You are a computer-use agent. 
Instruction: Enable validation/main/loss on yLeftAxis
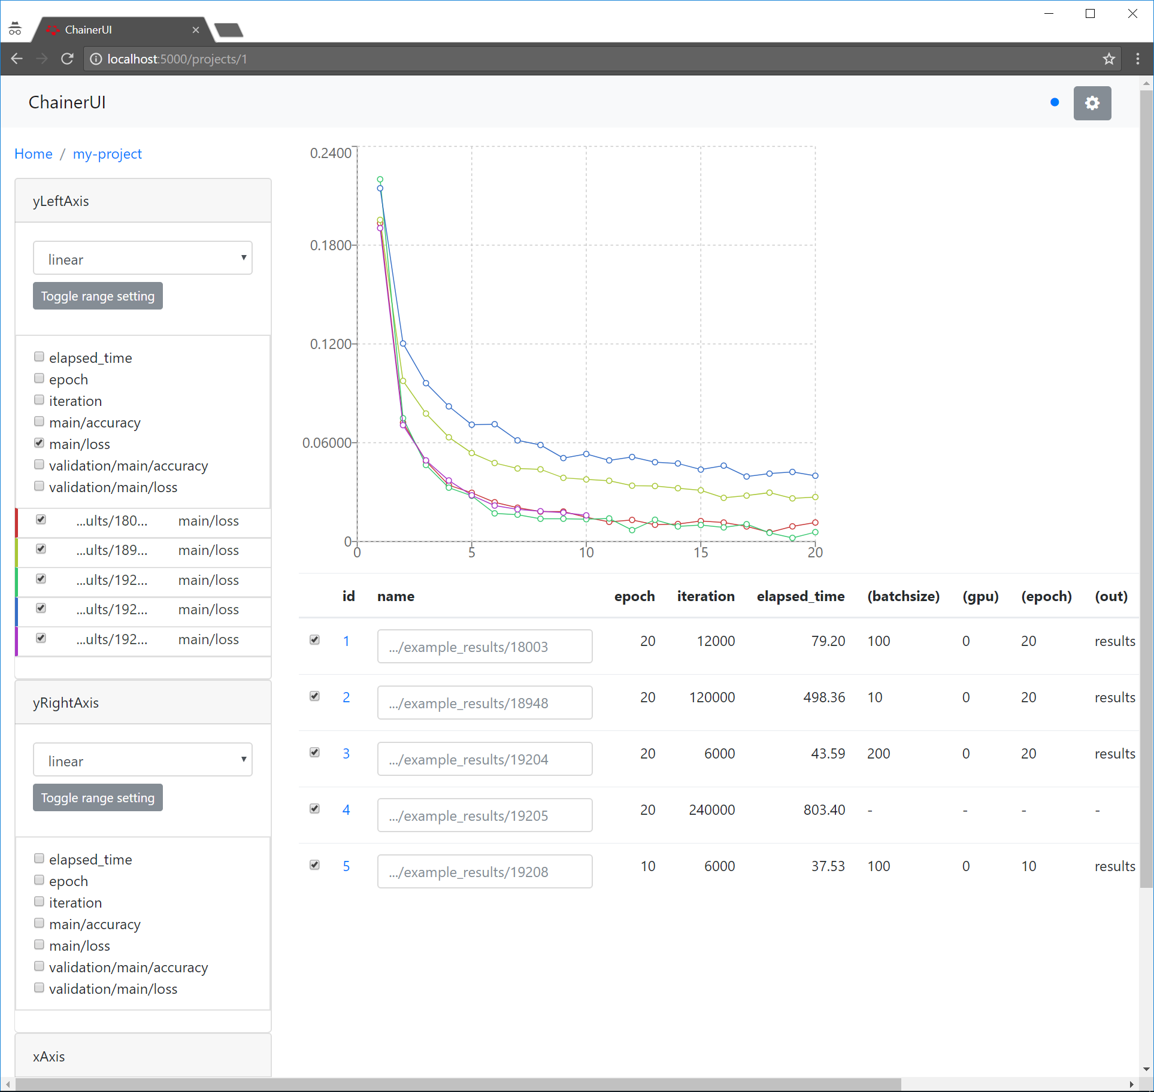click(40, 486)
